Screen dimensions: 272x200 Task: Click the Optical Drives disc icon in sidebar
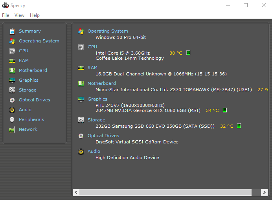12,100
